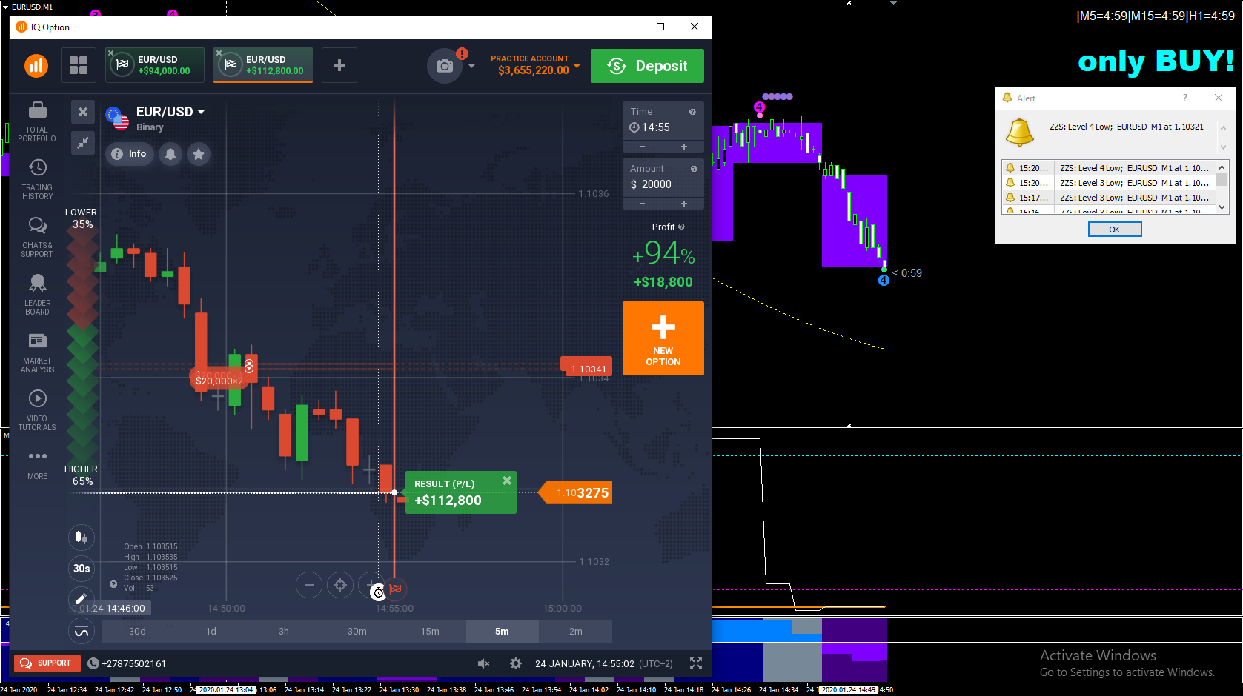Take a chart screenshot with camera icon
Screen dimensions: 1243x696
click(445, 66)
